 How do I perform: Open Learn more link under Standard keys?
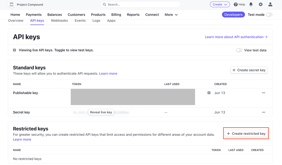tap(108, 74)
